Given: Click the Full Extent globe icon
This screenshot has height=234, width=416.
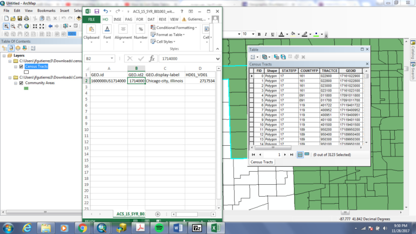Looking at the screenshot, I should pyautogui.click(x=27, y=26).
